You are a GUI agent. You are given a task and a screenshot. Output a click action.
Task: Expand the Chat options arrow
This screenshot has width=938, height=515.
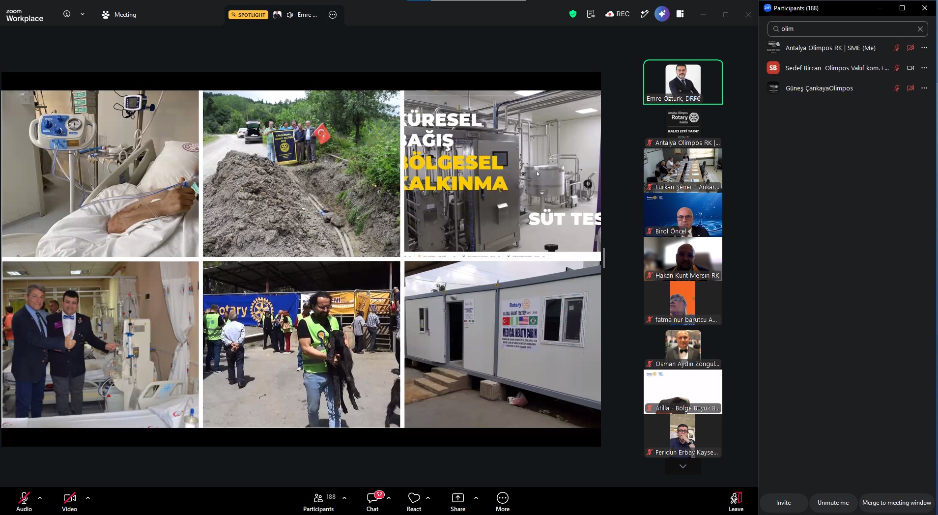[x=389, y=498]
